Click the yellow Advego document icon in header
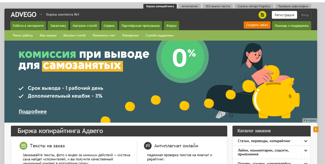Screen dimensions: 325x164 (262, 15)
